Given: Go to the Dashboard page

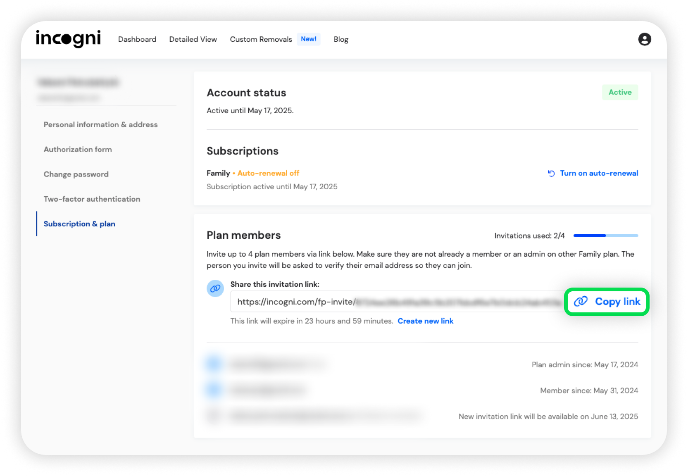Looking at the screenshot, I should 137,39.
